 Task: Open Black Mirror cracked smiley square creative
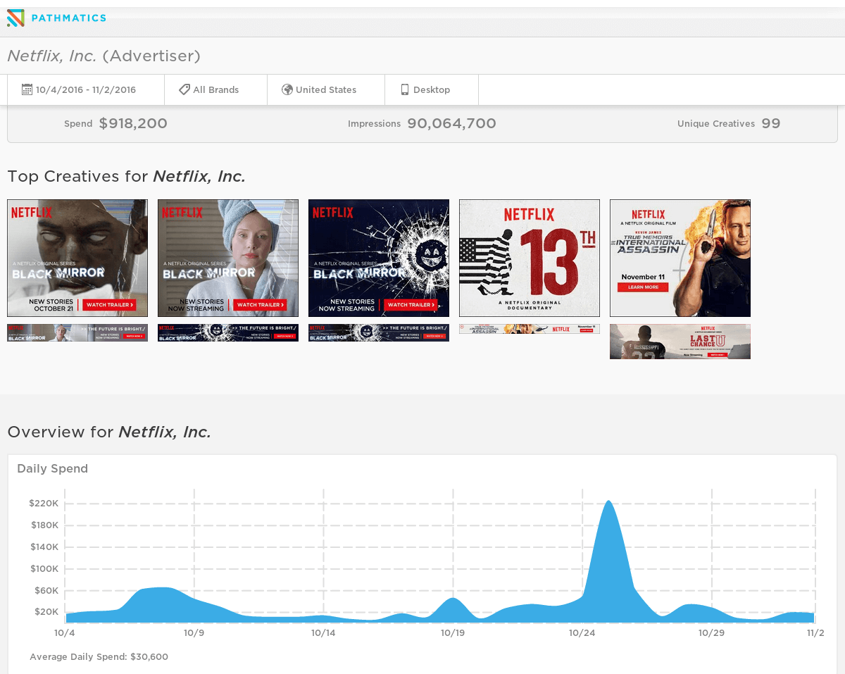(379, 258)
